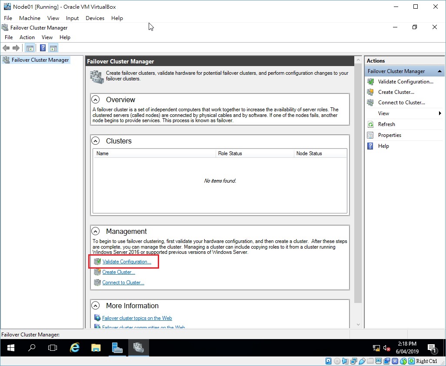Click the icon beside Connect to Cluster link
Viewport: 446px width, 366px height.
tap(97, 283)
